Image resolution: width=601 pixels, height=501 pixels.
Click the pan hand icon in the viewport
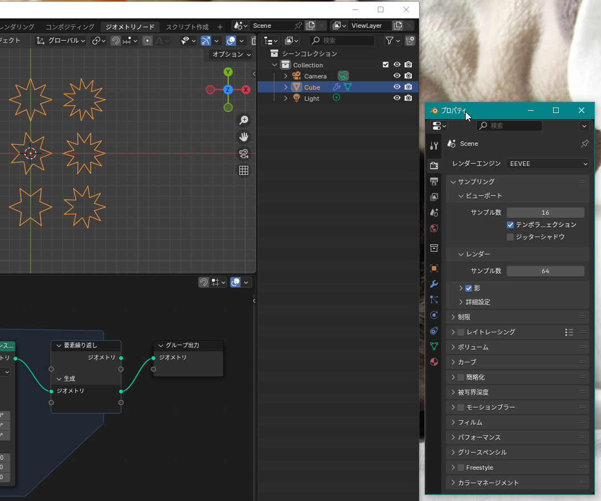(x=244, y=137)
